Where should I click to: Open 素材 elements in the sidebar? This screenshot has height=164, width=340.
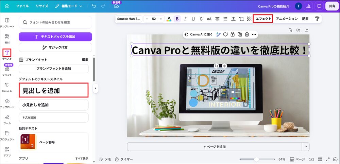(x=7, y=39)
